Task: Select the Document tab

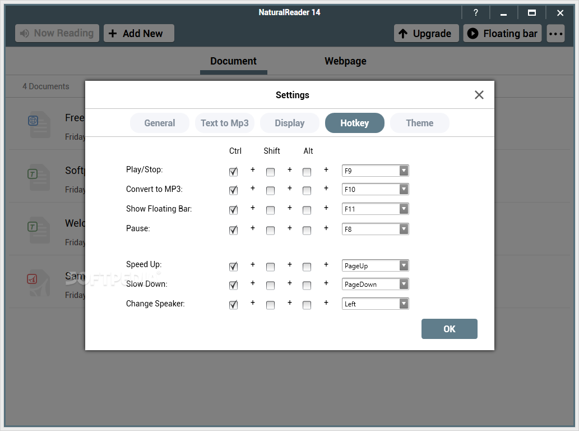Action: tap(233, 61)
